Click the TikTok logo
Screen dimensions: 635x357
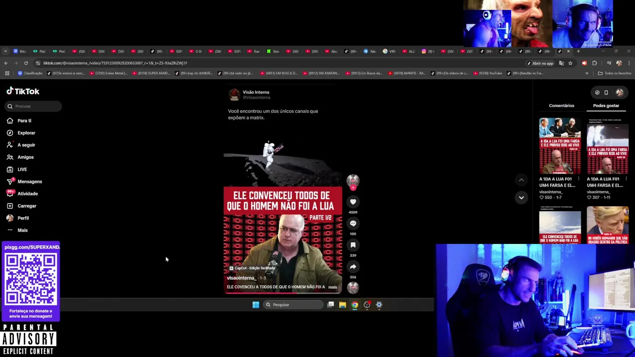point(23,91)
